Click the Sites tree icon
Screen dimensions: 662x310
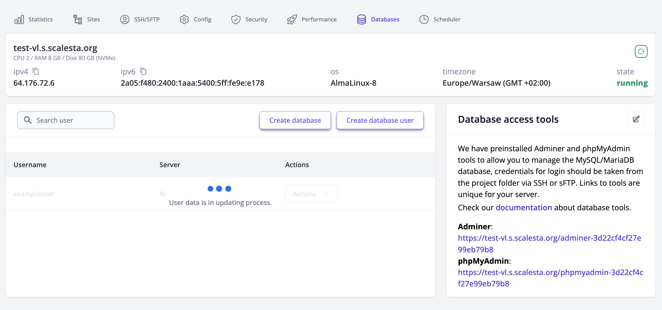[78, 19]
